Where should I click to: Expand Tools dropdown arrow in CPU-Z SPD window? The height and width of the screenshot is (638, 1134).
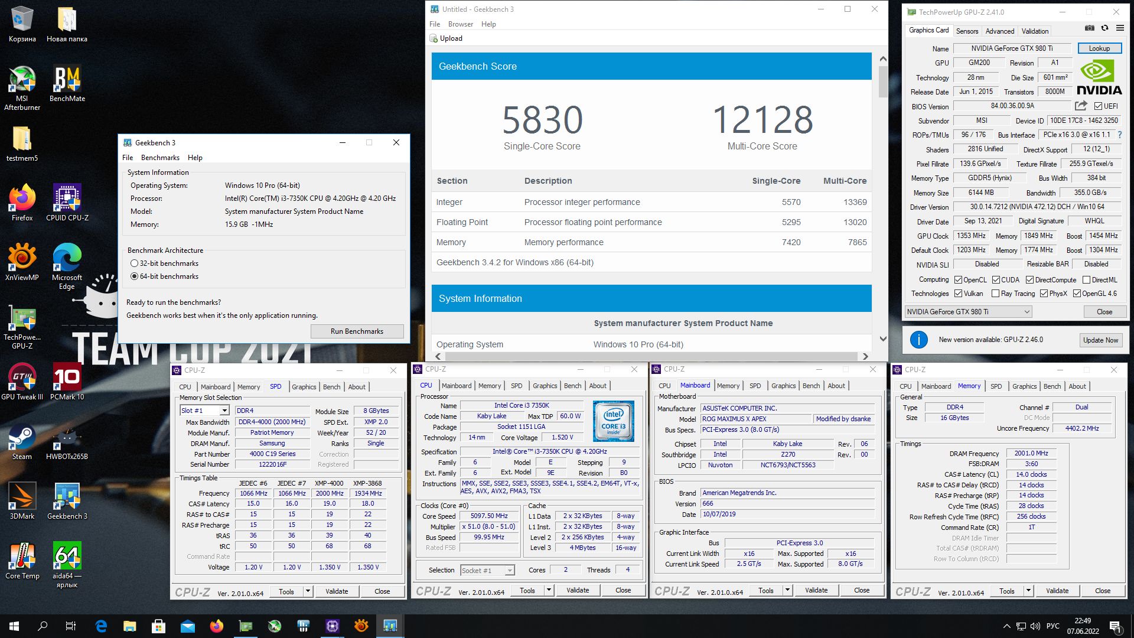click(x=307, y=591)
